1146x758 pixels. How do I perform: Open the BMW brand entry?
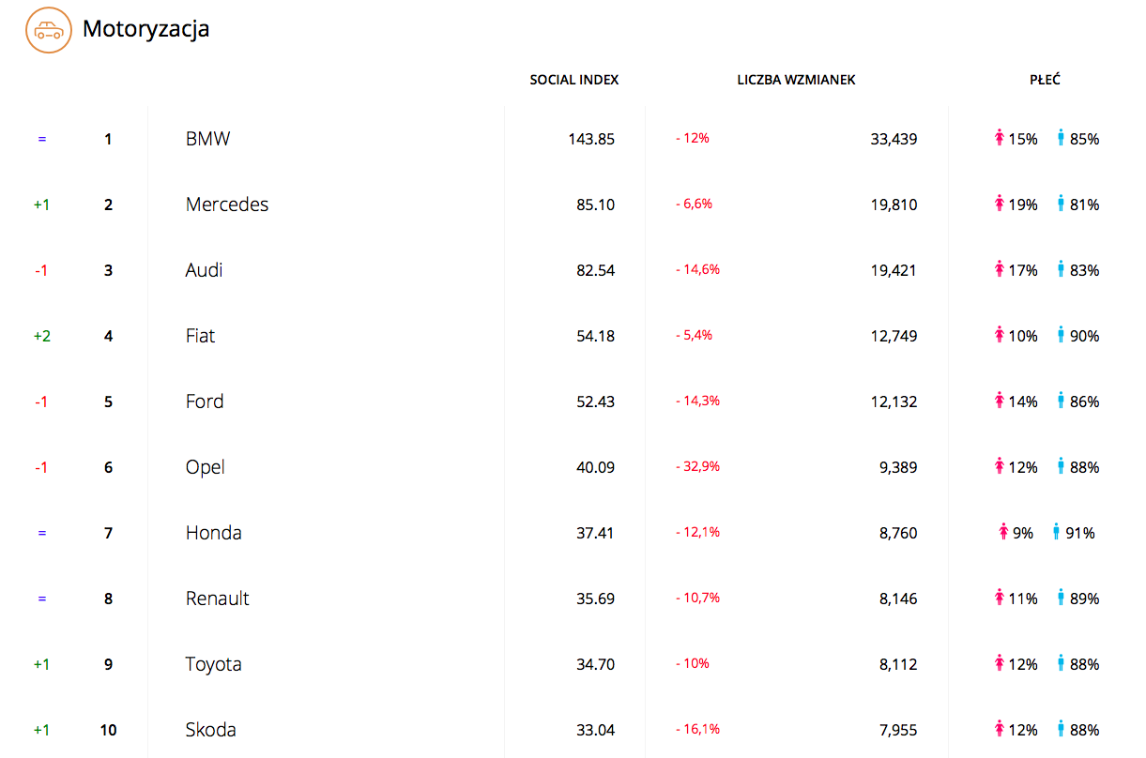click(x=207, y=139)
